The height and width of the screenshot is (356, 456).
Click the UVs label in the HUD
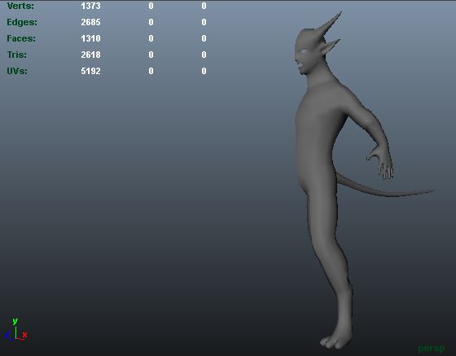pos(17,71)
